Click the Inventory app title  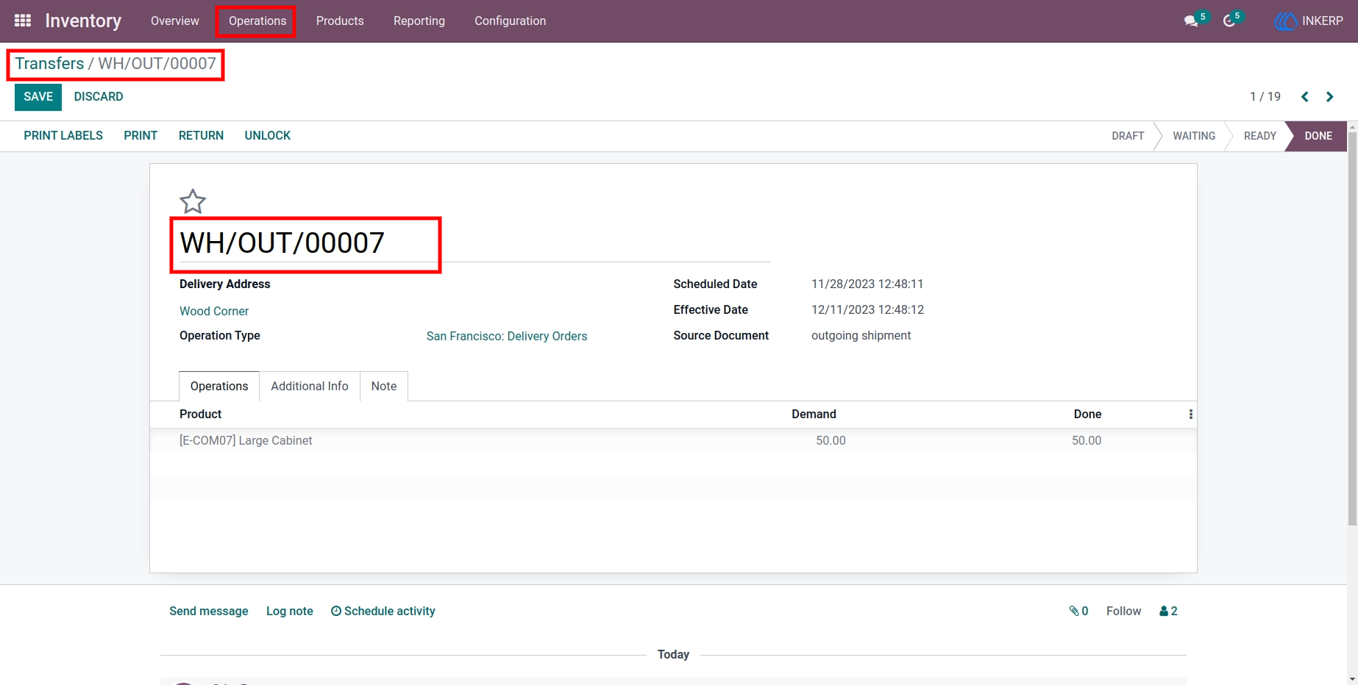point(83,21)
